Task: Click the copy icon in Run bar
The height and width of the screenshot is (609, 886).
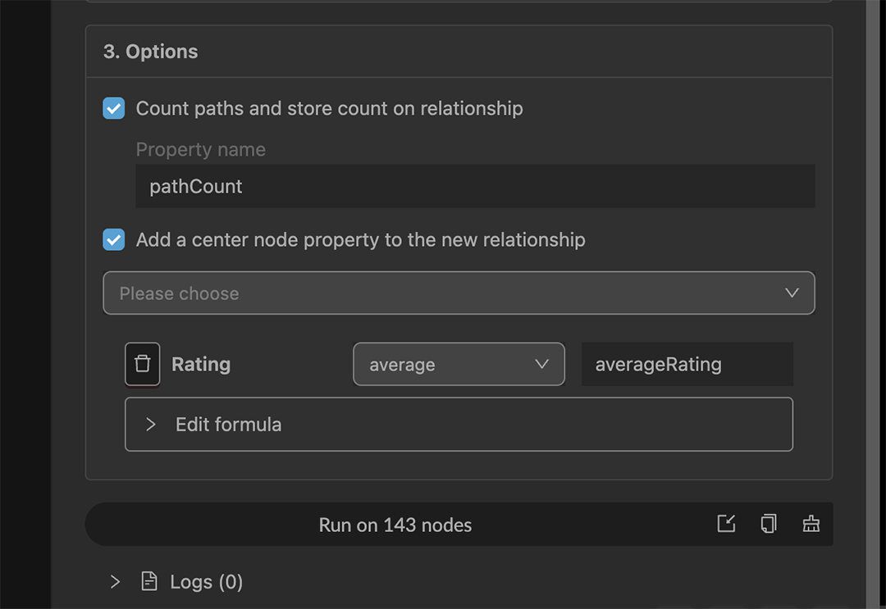Action: click(x=769, y=524)
